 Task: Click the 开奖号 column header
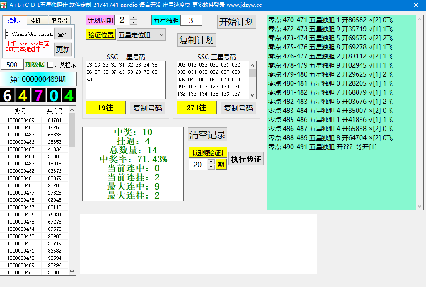point(54,111)
